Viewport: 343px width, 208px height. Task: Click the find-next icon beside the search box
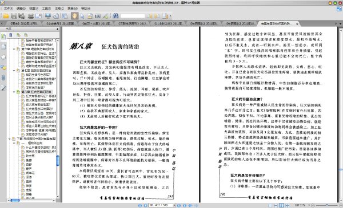157,16
